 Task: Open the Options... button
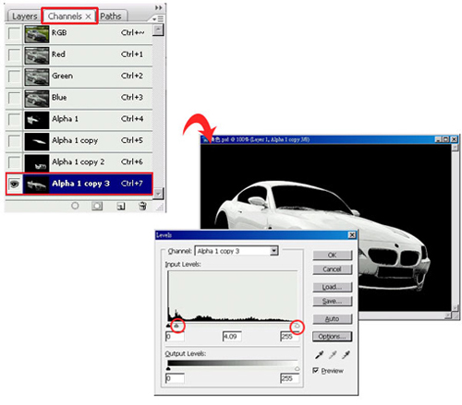332,337
